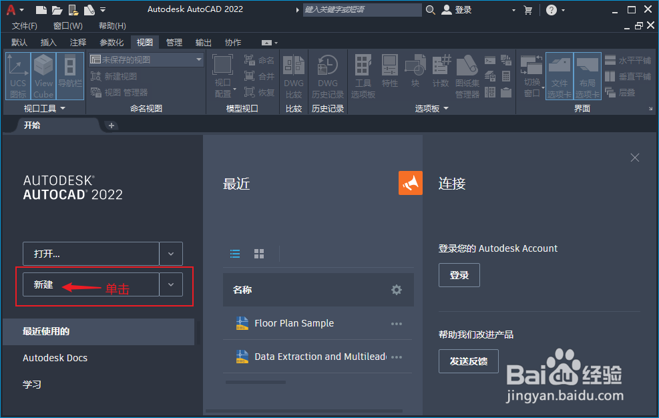Click the command line icon in 选项板 panel

tap(490, 61)
